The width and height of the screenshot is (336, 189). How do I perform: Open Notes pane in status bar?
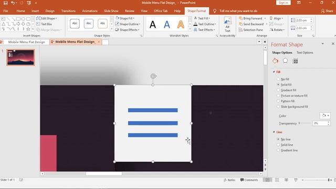coord(229,180)
